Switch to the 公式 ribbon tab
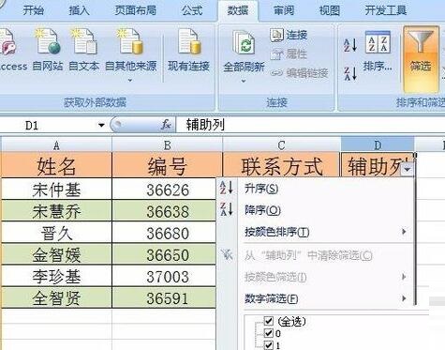Image resolution: width=445 pixels, height=350 pixels. pyautogui.click(x=192, y=10)
